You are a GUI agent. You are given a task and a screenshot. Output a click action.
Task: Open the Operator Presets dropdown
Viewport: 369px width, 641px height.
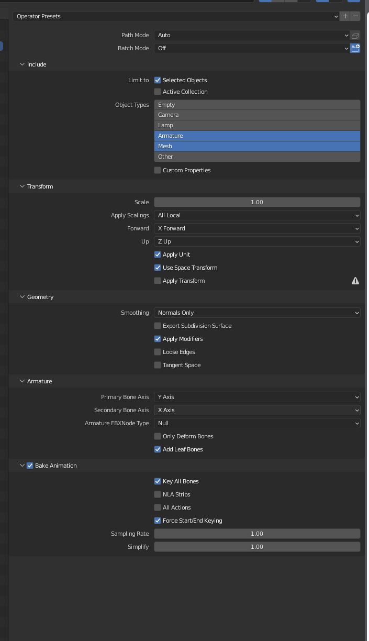[x=176, y=16]
